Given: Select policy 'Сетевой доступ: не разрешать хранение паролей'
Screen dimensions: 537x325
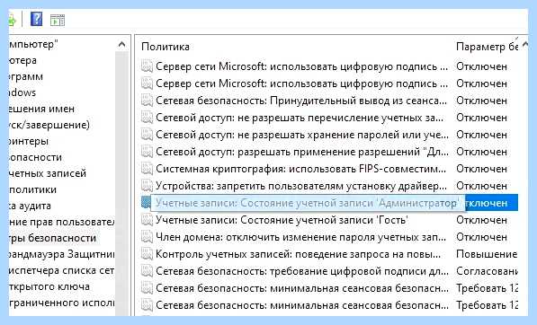Looking at the screenshot, I should click(301, 135).
